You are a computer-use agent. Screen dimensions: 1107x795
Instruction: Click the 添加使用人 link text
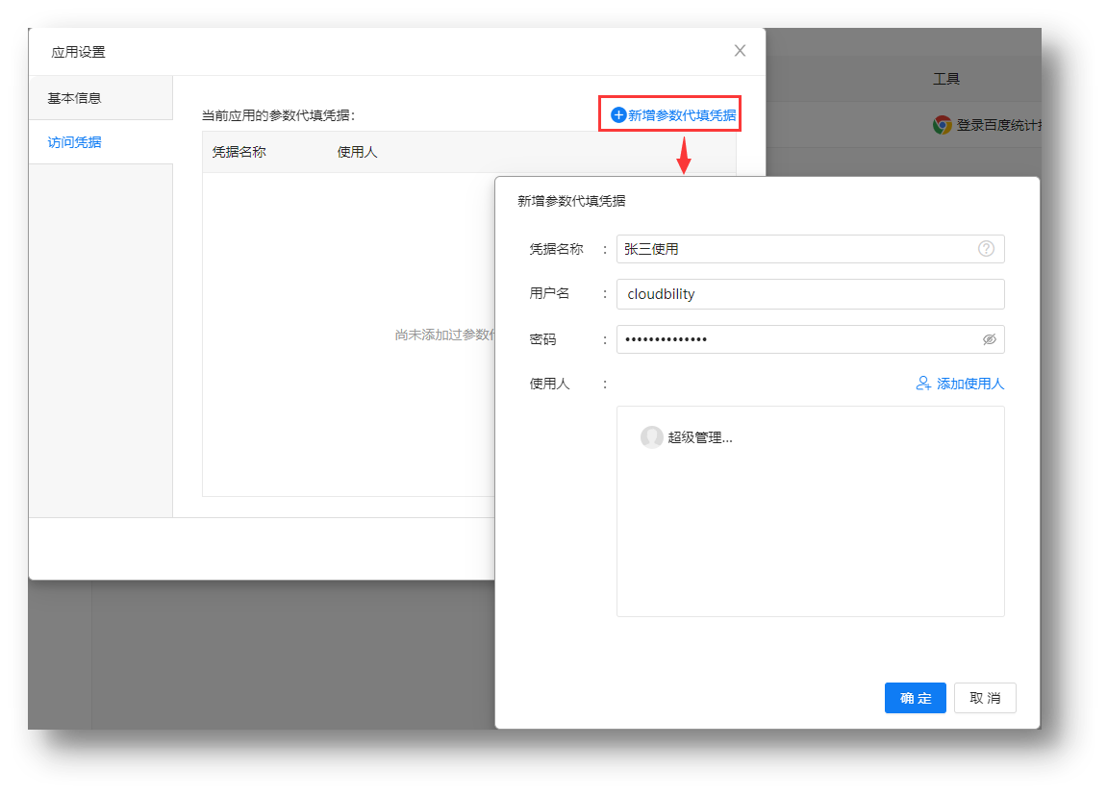pyautogui.click(x=969, y=384)
